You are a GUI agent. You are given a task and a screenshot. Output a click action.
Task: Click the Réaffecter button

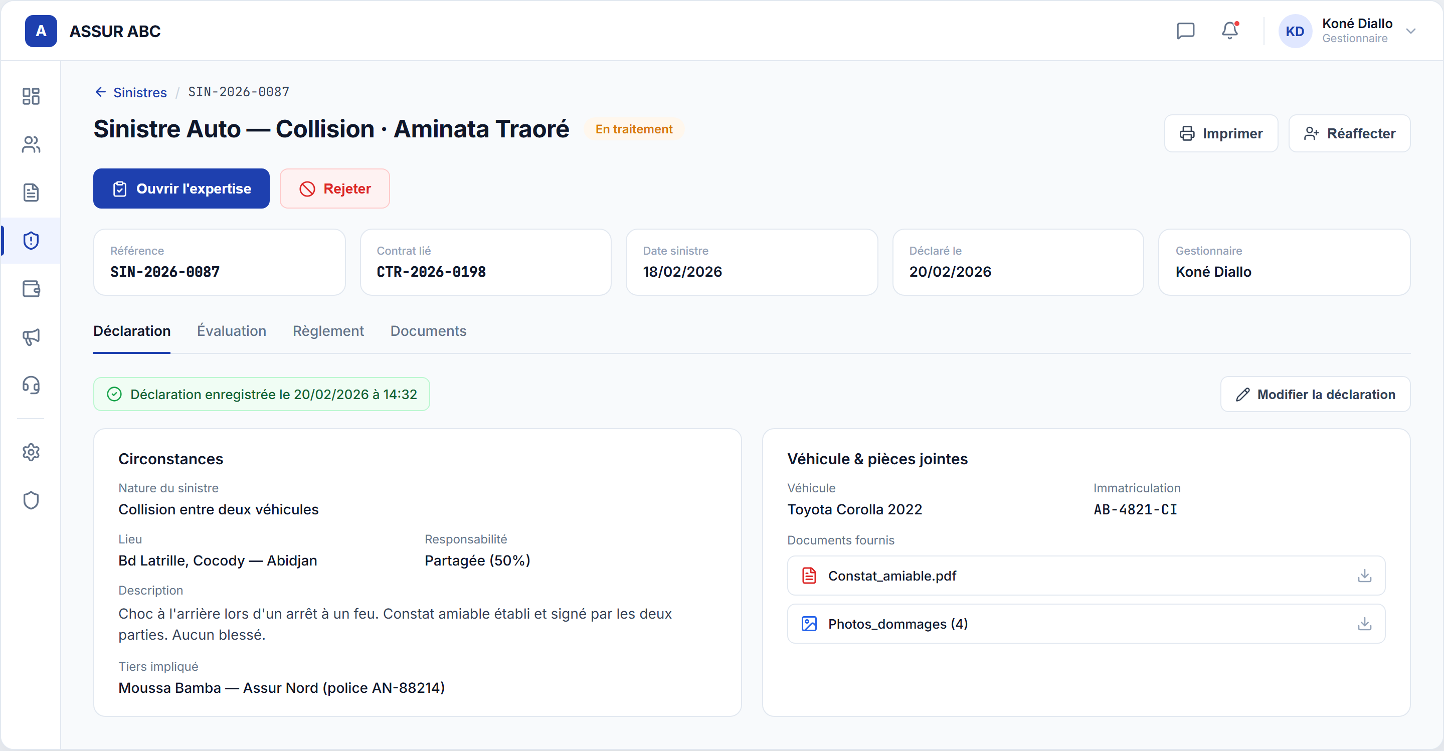[x=1349, y=133]
